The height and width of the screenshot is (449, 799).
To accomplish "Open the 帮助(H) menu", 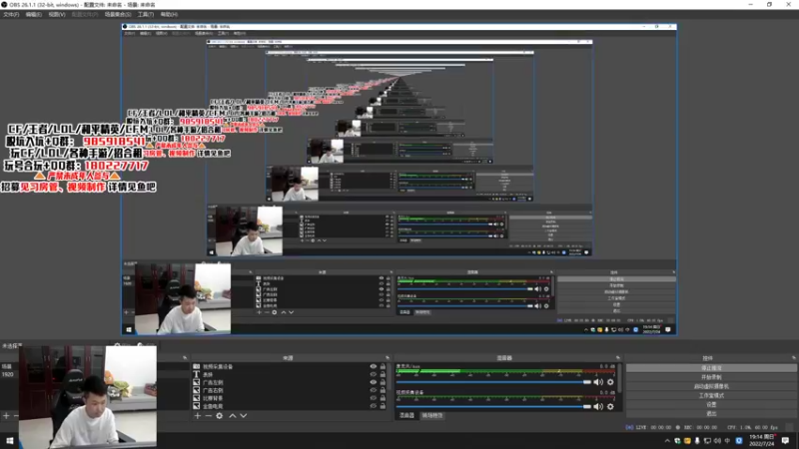I will (169, 14).
